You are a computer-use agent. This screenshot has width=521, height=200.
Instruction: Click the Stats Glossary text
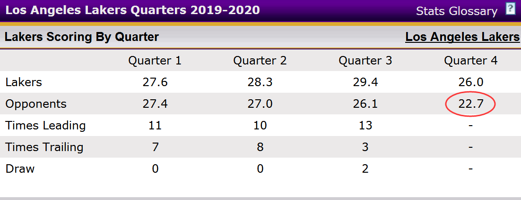(x=457, y=11)
